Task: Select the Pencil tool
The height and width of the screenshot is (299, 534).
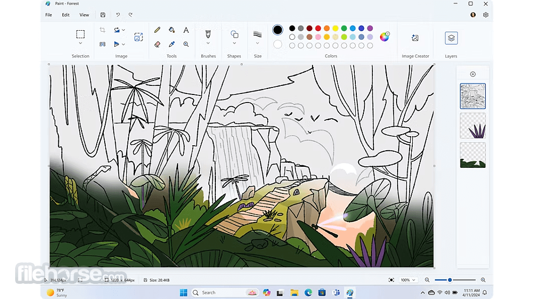Action: pyautogui.click(x=157, y=30)
